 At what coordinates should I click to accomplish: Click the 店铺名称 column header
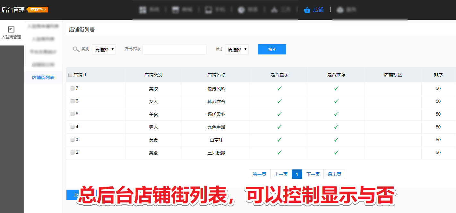[x=217, y=75]
